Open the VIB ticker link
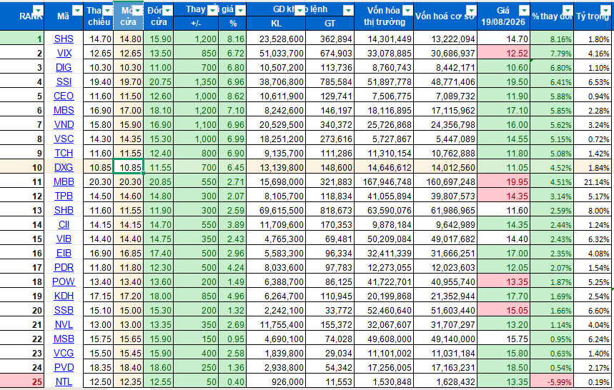Viewport: 614px width, 390px height. point(64,239)
